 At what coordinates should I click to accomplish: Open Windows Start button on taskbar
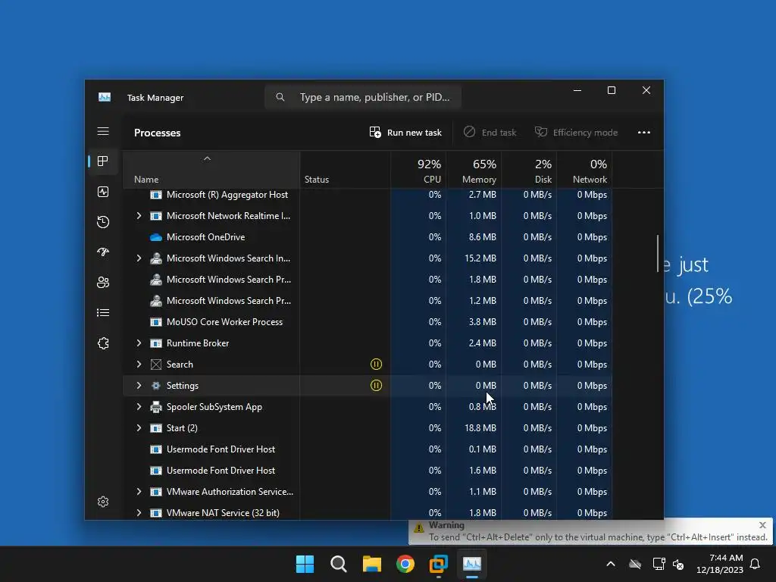(x=305, y=564)
